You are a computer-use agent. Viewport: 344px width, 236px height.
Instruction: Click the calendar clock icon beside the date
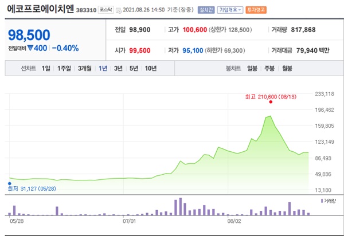click(x=119, y=10)
